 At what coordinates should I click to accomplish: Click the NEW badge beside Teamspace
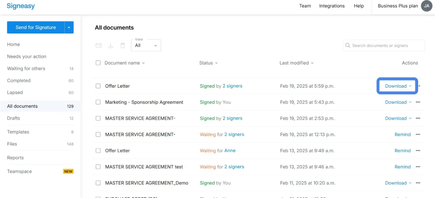coord(68,171)
